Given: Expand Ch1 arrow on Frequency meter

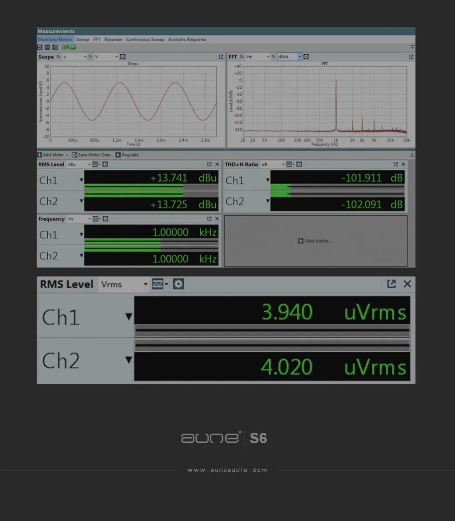Looking at the screenshot, I should (81, 235).
